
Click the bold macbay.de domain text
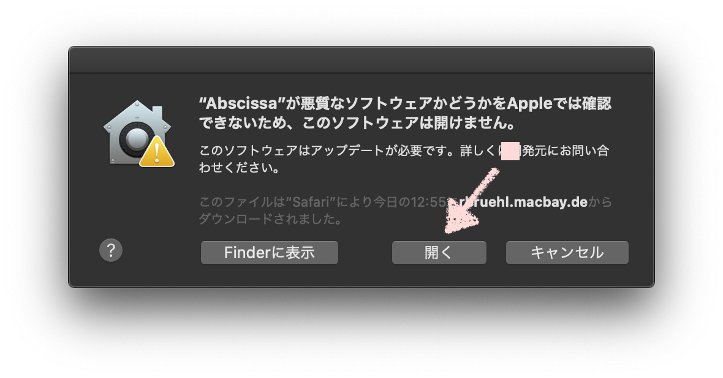(x=551, y=202)
